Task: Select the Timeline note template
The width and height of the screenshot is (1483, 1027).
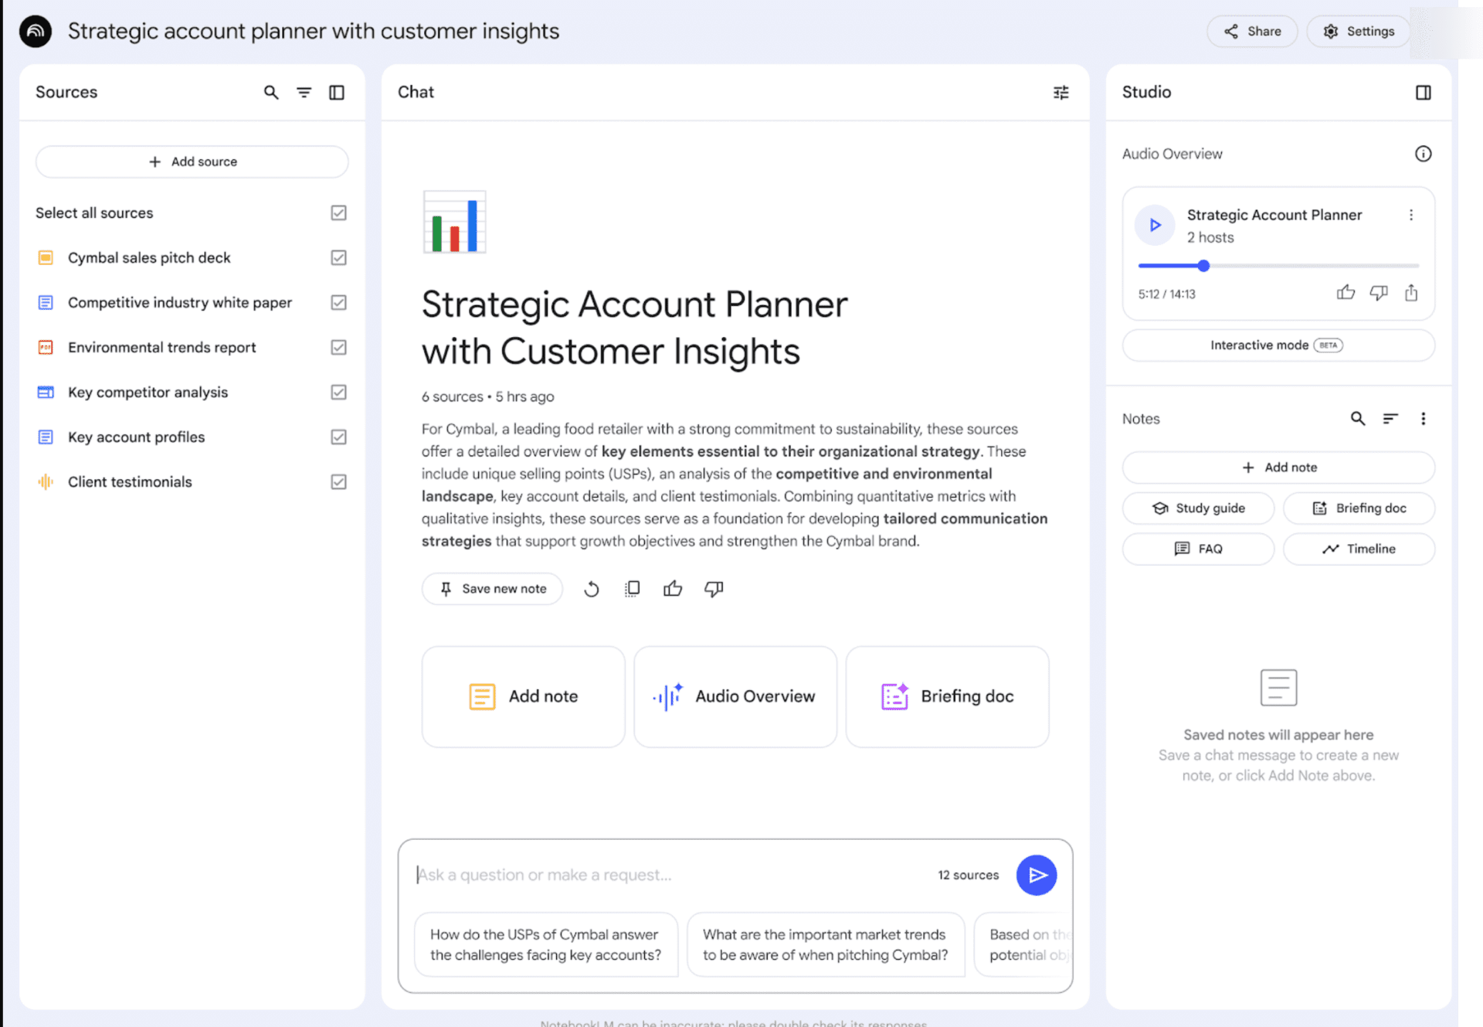Action: coord(1359,549)
